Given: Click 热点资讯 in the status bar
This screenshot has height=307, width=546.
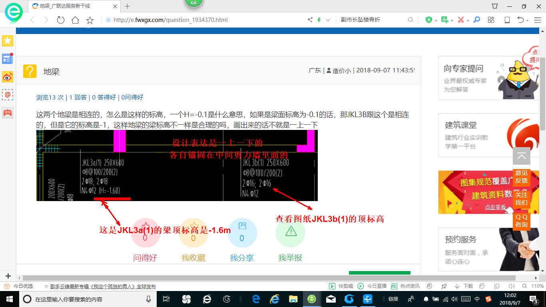Looking at the screenshot, I should click(x=405, y=286).
